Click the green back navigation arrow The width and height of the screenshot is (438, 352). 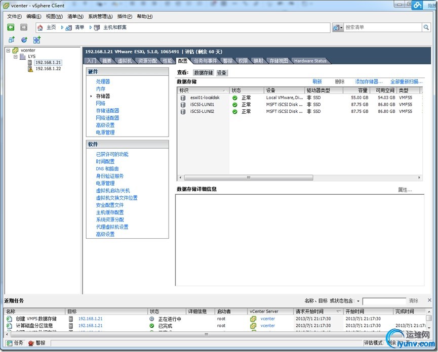[11, 27]
